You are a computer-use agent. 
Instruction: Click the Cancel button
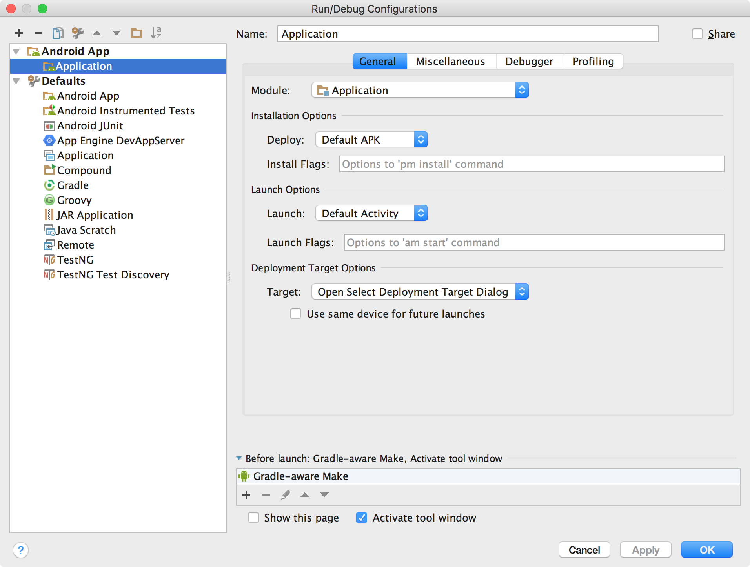point(584,550)
